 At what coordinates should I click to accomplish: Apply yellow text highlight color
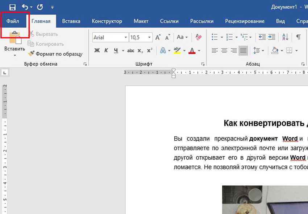[177, 50]
